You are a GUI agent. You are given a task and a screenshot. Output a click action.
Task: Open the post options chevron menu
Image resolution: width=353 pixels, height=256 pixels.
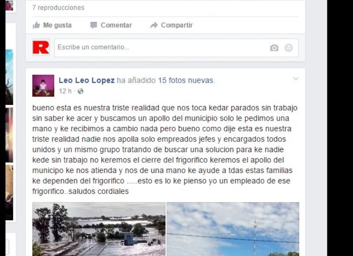click(x=296, y=79)
